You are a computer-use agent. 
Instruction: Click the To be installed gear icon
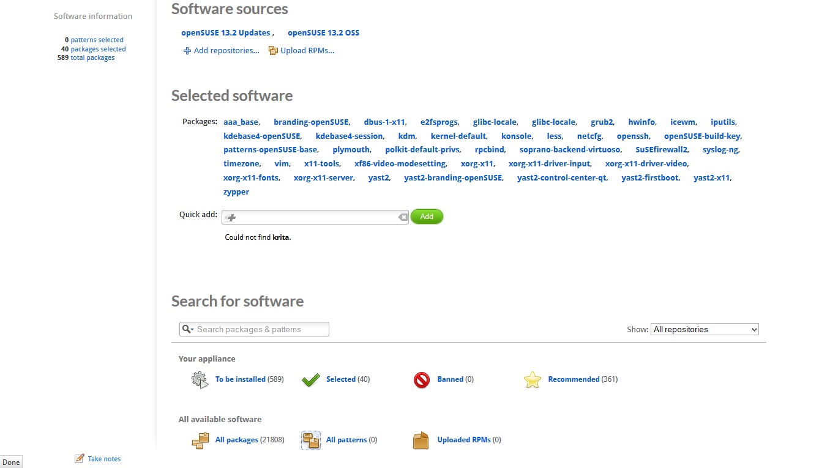coord(200,380)
